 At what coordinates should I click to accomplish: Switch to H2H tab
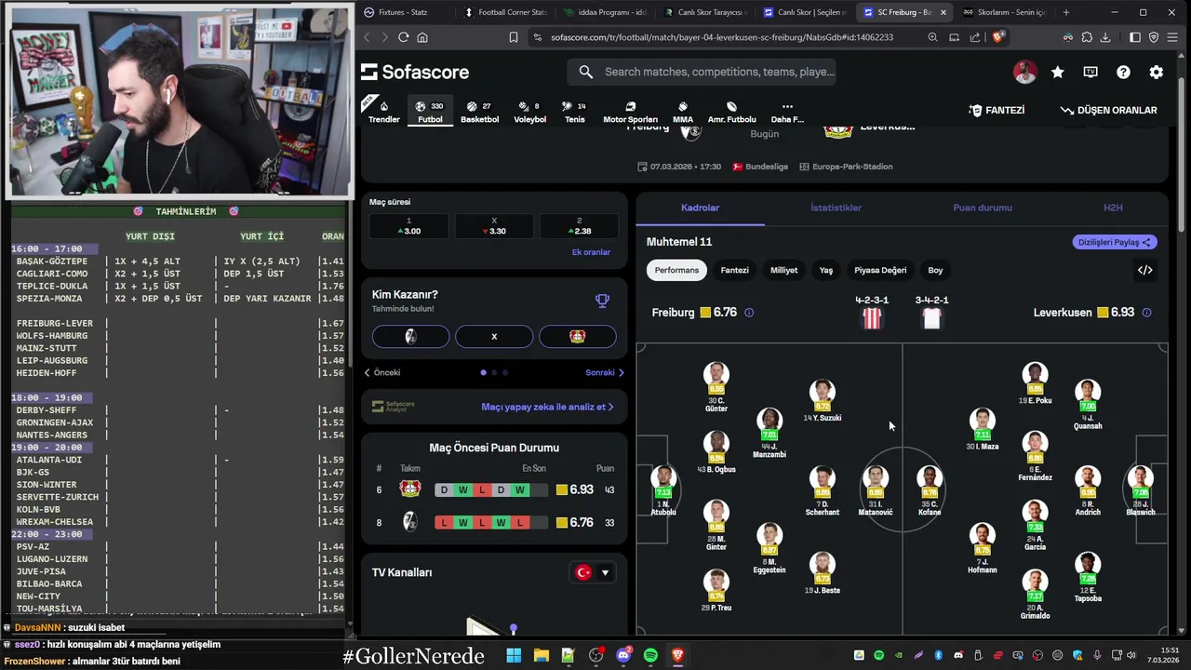(x=1113, y=208)
